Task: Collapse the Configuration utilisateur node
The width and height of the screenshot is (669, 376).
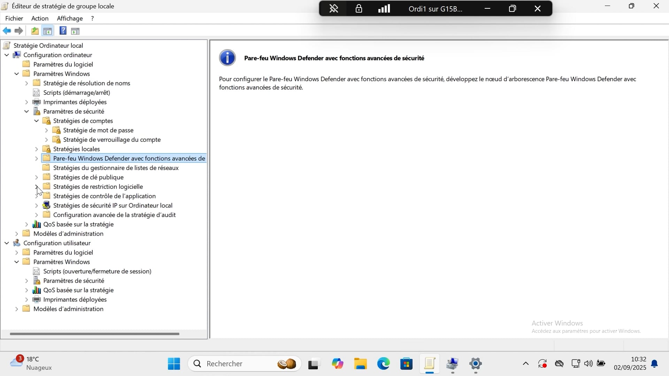Action: (x=7, y=243)
